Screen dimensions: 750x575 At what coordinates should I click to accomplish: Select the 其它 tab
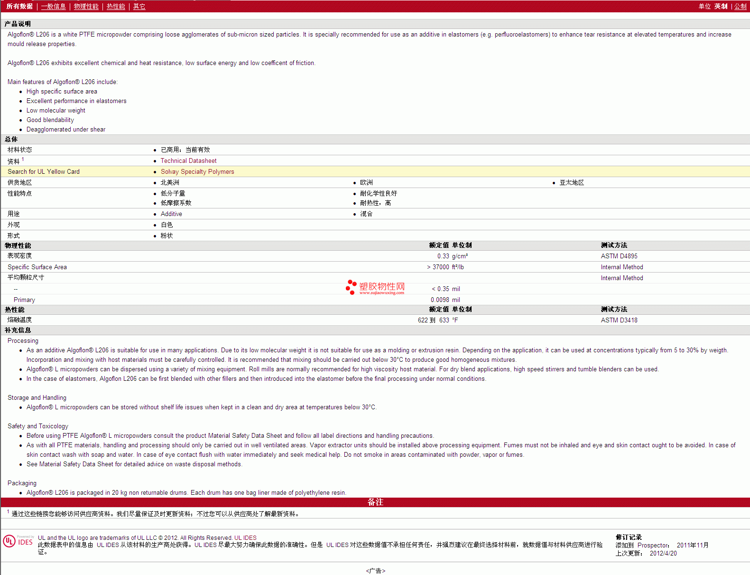click(x=139, y=6)
